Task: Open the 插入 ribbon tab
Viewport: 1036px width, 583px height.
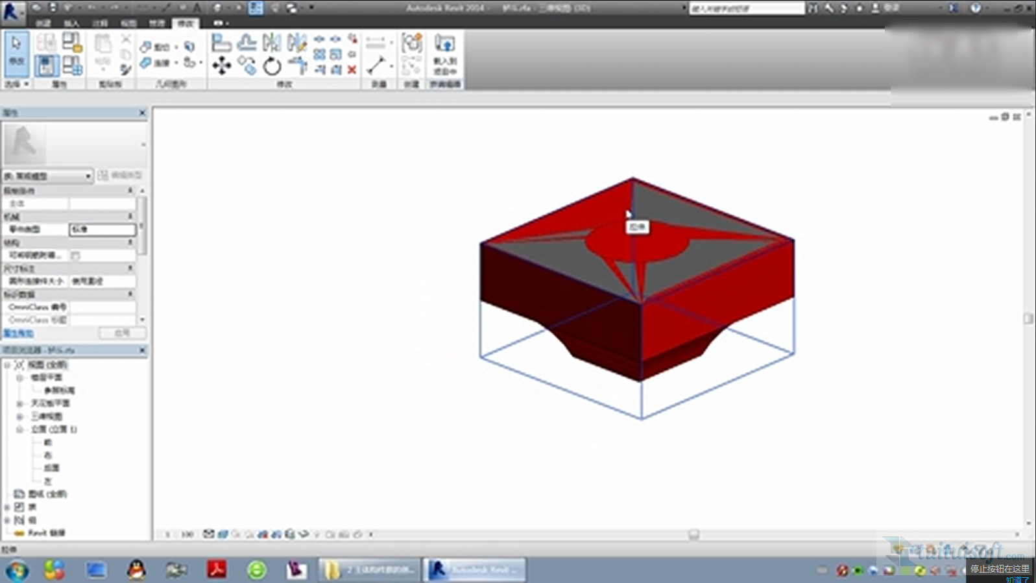Action: tap(71, 23)
